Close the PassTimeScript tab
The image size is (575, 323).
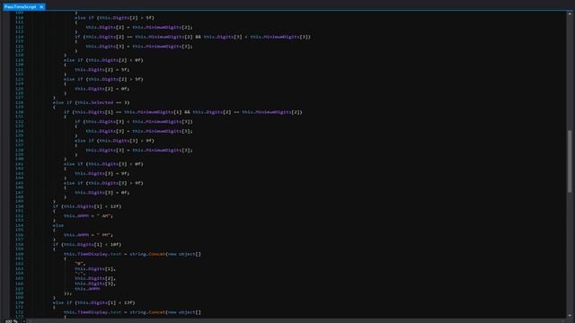41,6
